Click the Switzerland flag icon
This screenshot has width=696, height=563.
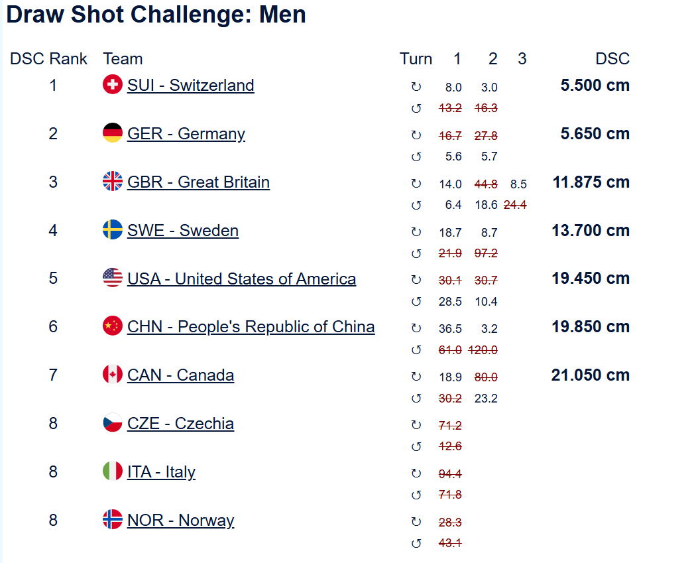click(x=113, y=85)
